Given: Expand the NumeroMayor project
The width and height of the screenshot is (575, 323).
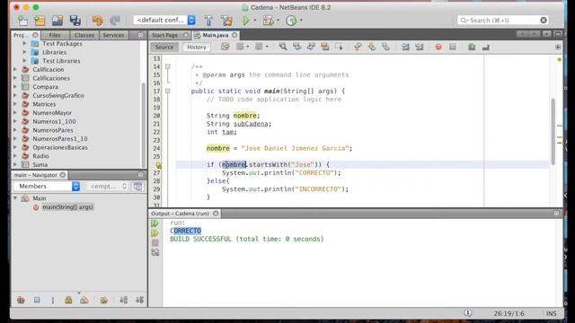Looking at the screenshot, I should (15, 113).
